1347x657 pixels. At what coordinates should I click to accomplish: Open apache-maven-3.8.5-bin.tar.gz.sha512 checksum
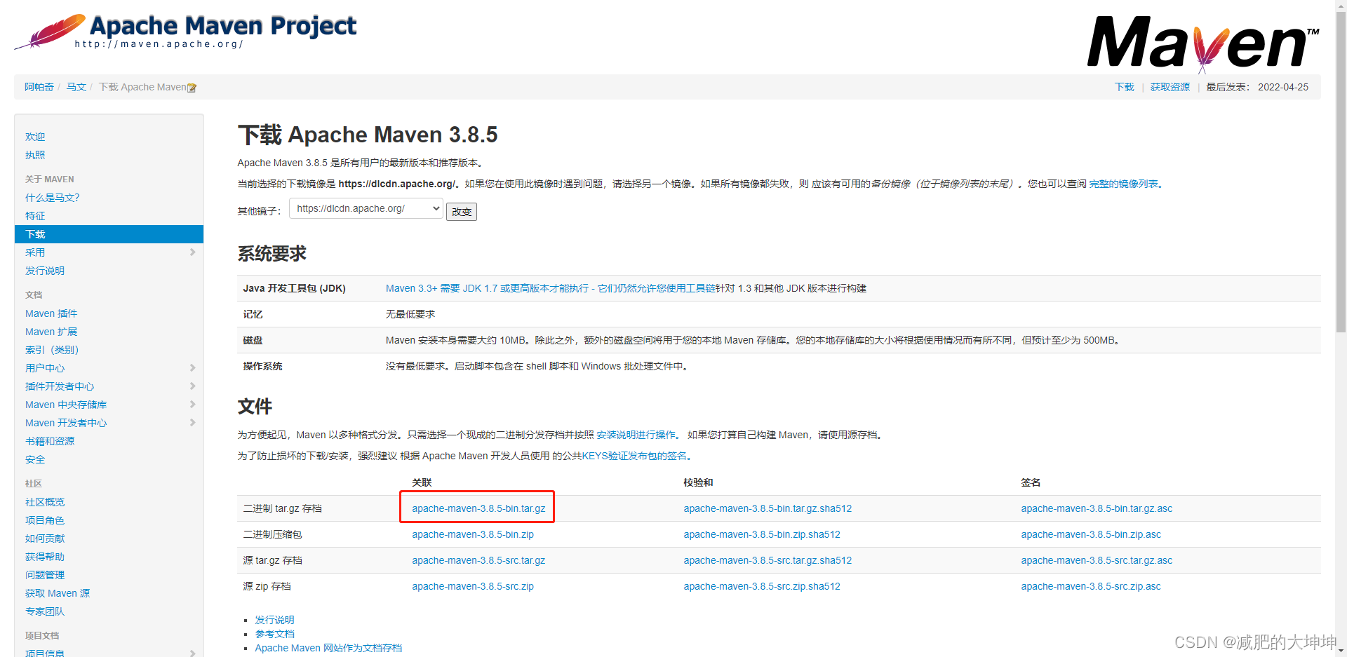pyautogui.click(x=768, y=508)
